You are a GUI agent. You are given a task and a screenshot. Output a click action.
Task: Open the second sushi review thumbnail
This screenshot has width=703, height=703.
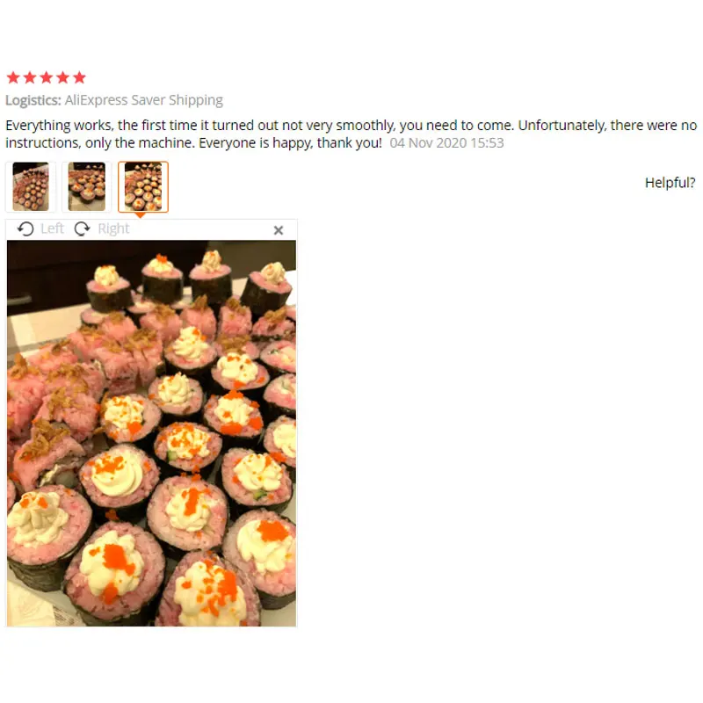[x=86, y=186]
